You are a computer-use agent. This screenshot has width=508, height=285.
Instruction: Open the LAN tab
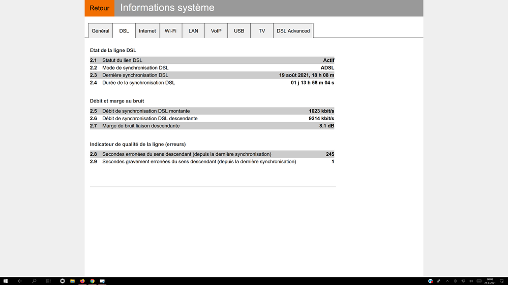pyautogui.click(x=193, y=31)
